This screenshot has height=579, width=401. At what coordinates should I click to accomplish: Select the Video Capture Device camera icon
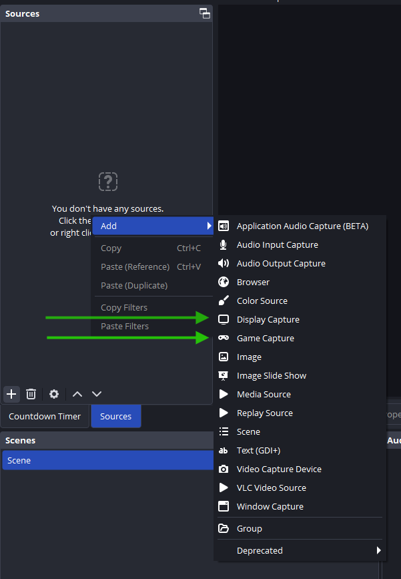tap(224, 469)
